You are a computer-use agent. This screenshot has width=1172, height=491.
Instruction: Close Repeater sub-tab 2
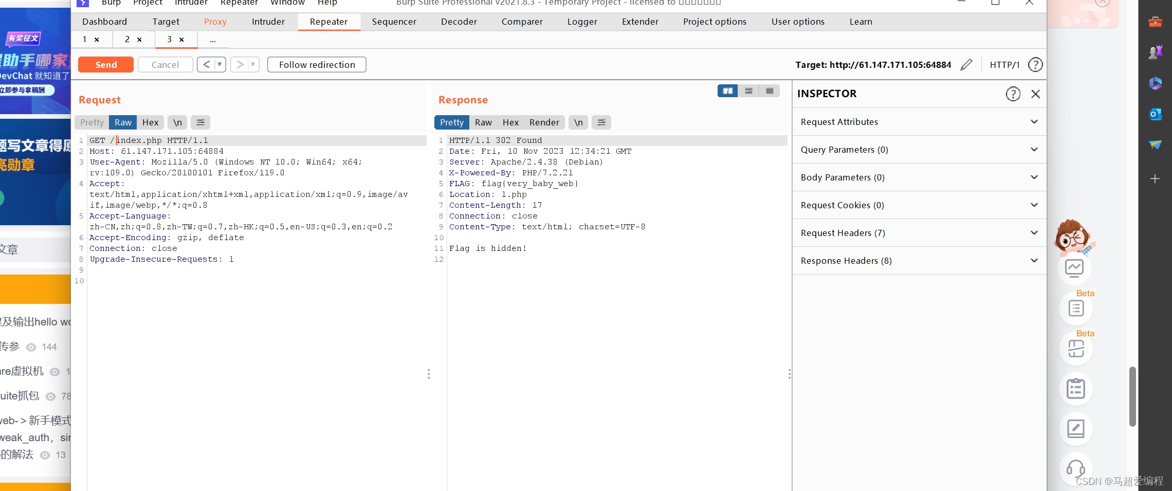coord(139,40)
